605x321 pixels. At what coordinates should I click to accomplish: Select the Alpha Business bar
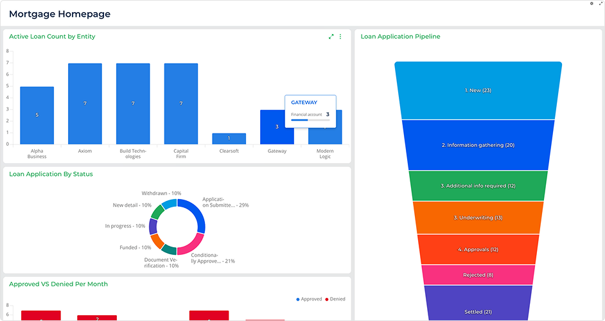click(37, 115)
